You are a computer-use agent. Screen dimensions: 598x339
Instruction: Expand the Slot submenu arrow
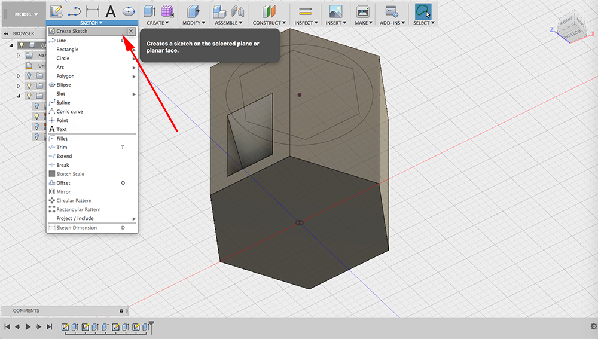coord(134,94)
